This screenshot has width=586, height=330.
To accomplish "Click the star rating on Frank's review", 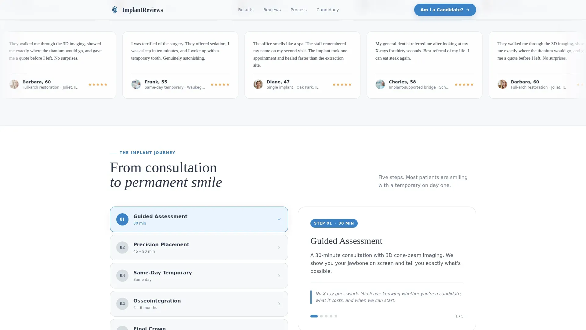I will coord(220,85).
